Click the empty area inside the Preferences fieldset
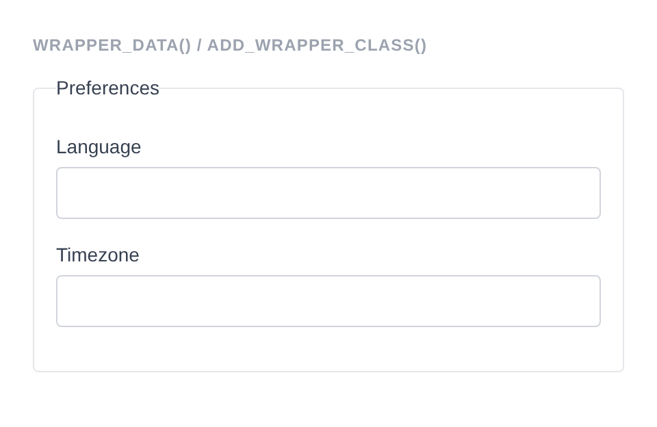This screenshot has width=657, height=427. pyautogui.click(x=328, y=349)
